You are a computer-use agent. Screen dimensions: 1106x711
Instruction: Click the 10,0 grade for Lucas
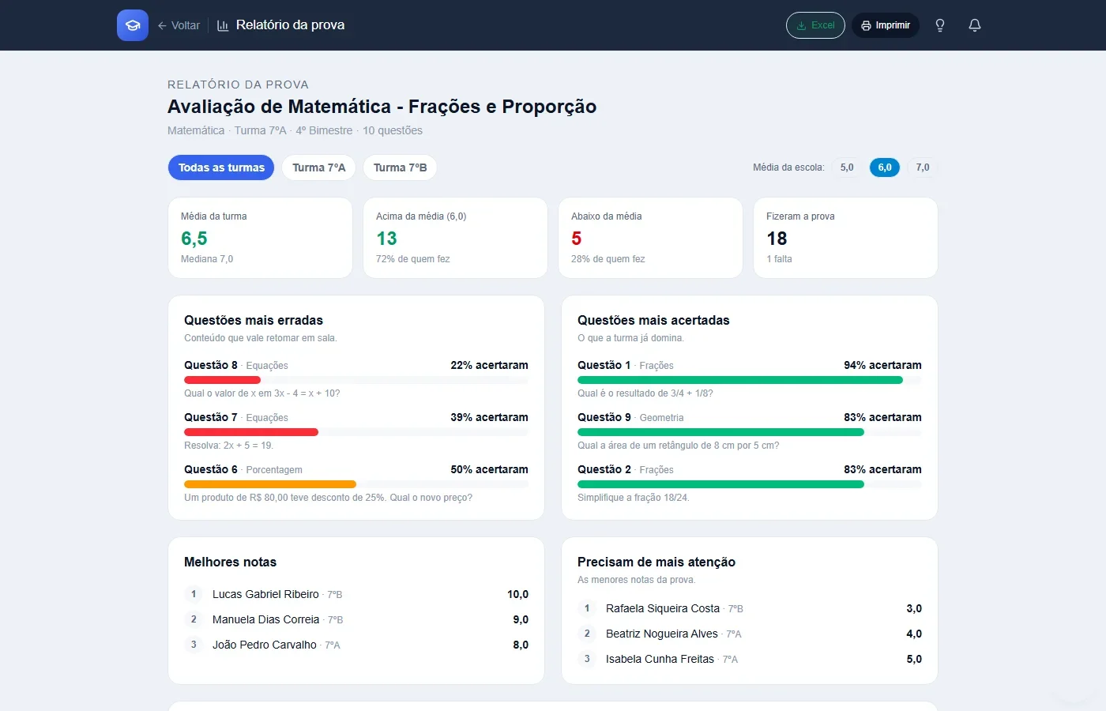click(517, 594)
